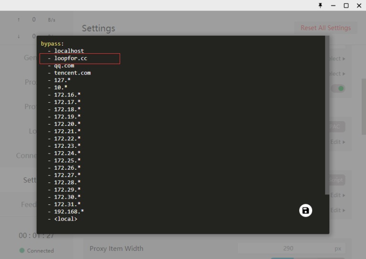
Task: Minimize the application window
Action: click(x=334, y=5)
